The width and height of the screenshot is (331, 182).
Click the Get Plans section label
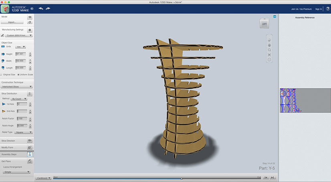pyautogui.click(x=6, y=161)
